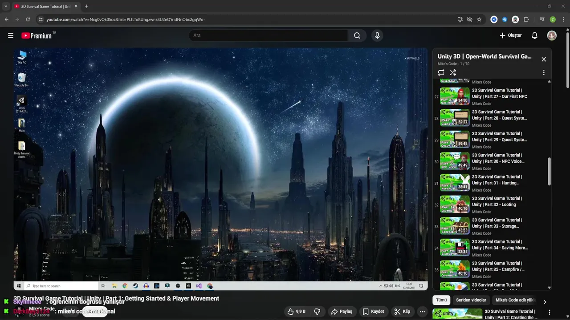
Task: Play Part 27 - Our First NPC thumbnail
Action: pyautogui.click(x=455, y=96)
